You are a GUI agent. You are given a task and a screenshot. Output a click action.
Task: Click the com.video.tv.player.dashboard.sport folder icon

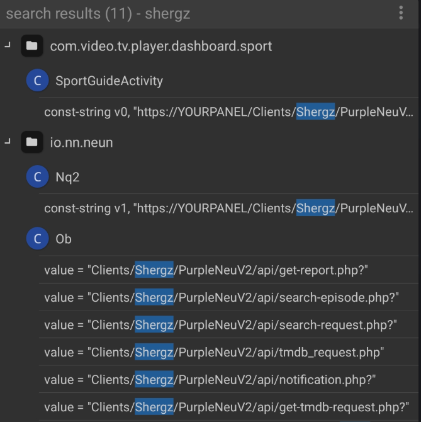click(31, 47)
